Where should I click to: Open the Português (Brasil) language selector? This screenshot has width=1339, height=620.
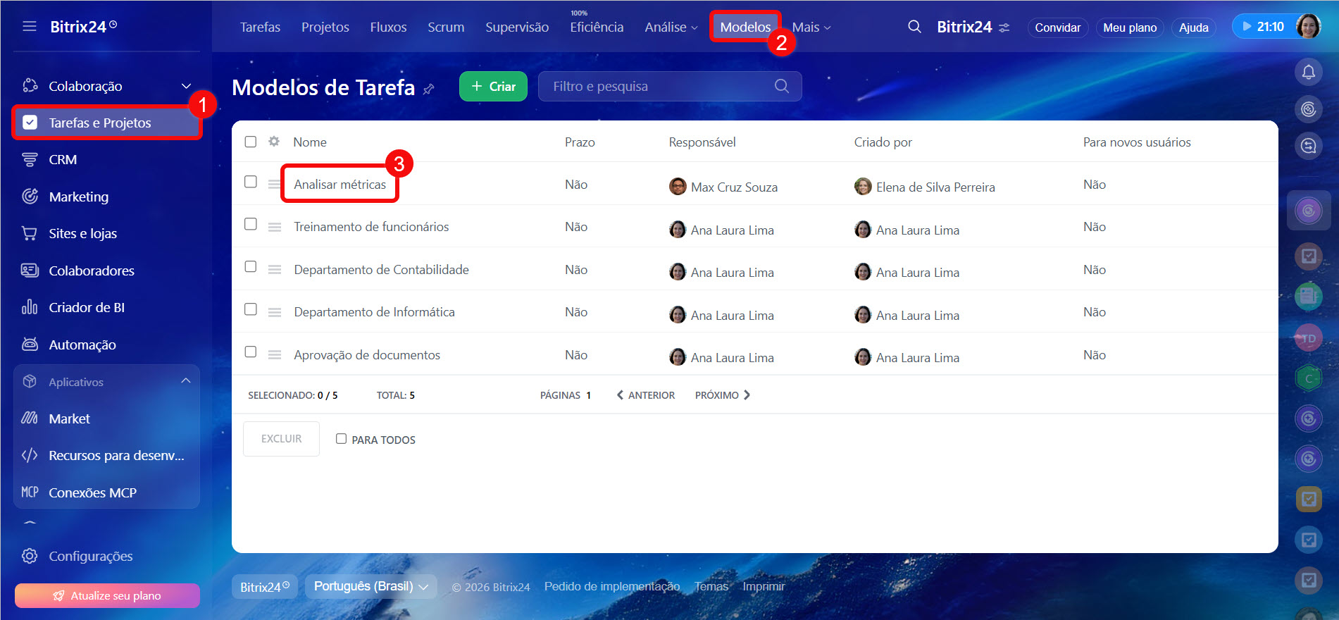click(370, 586)
